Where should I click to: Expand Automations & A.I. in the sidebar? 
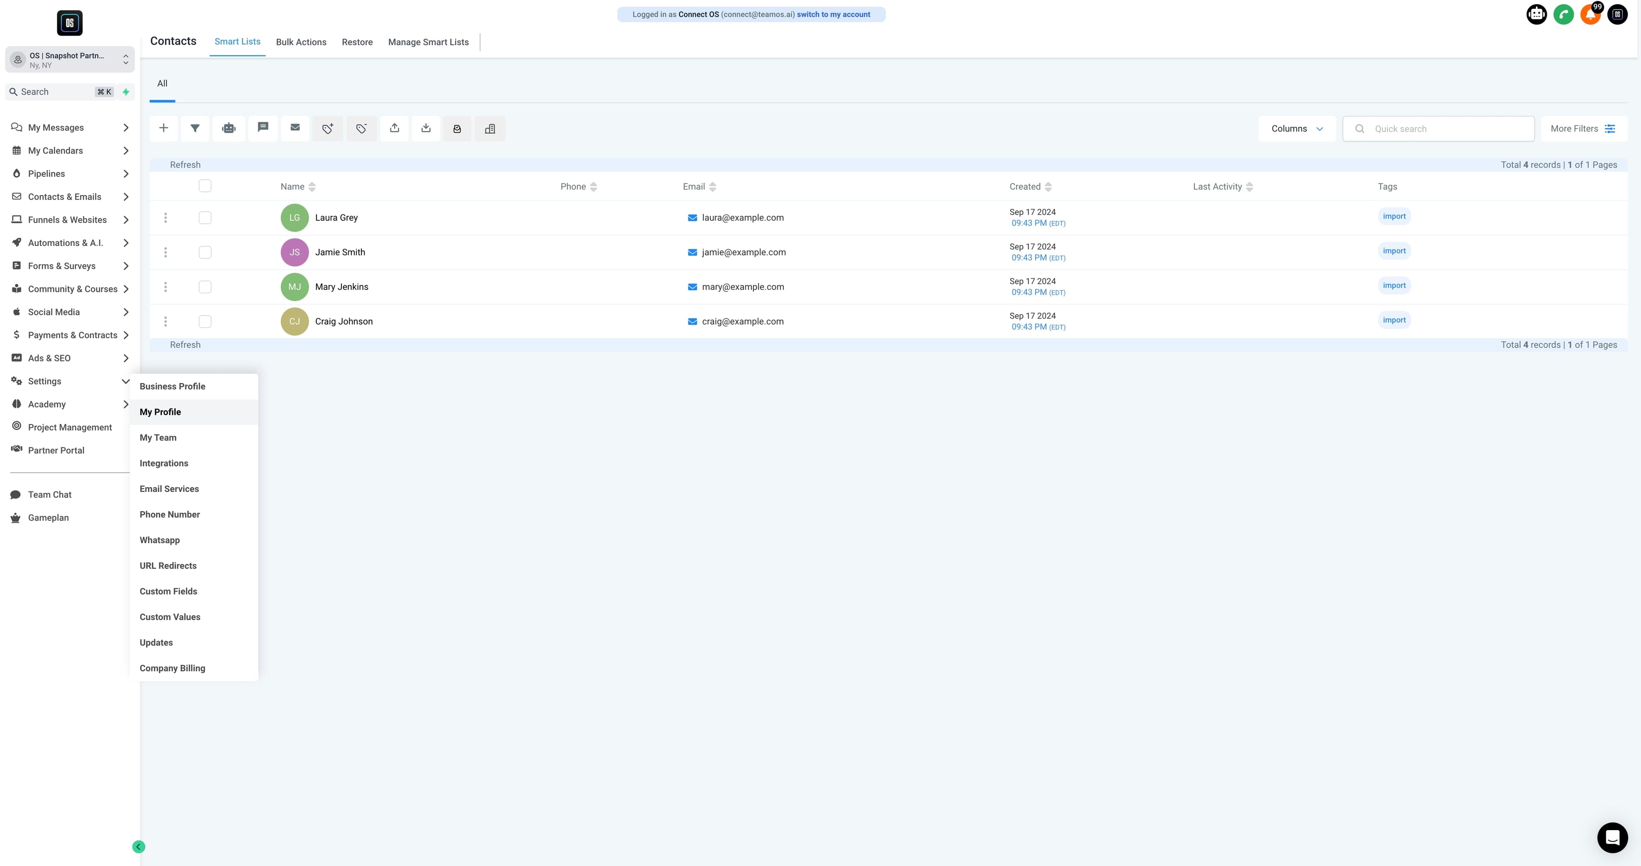click(70, 243)
